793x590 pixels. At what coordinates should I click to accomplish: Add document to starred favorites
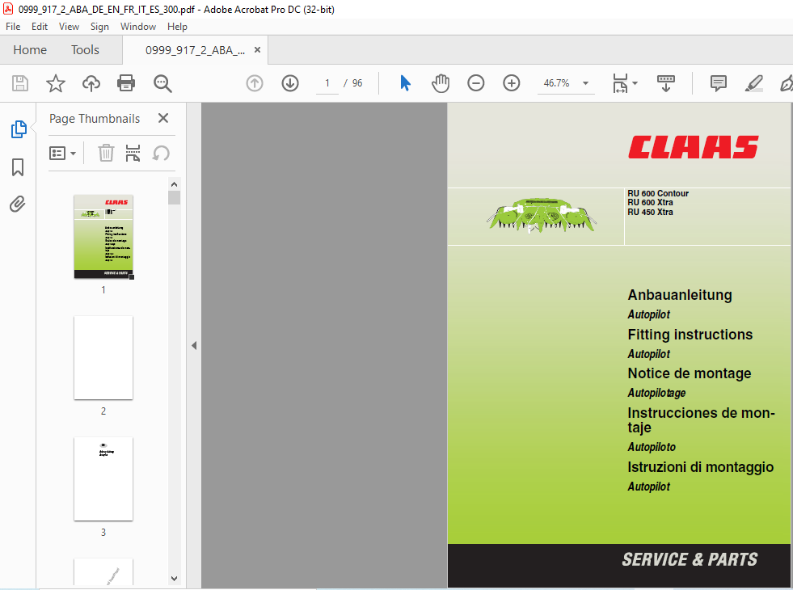coord(56,83)
